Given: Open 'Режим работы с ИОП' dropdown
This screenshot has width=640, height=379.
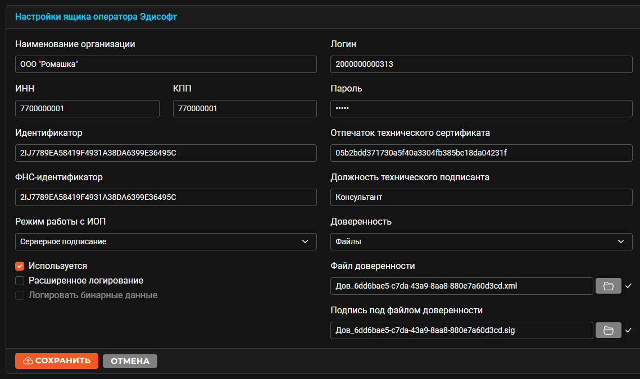Looking at the screenshot, I should [166, 241].
